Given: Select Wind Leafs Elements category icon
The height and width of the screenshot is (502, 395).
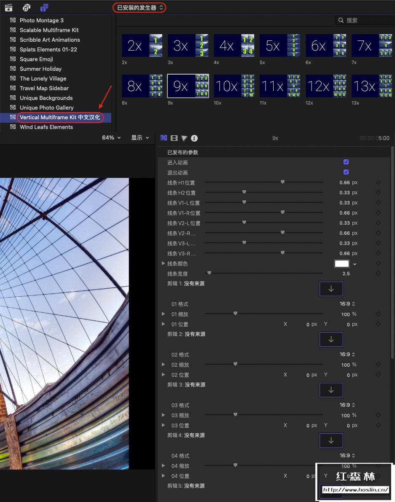Looking at the screenshot, I should tap(13, 127).
